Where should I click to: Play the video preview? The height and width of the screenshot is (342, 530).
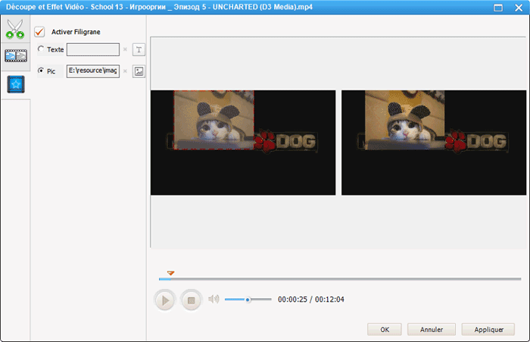click(164, 300)
